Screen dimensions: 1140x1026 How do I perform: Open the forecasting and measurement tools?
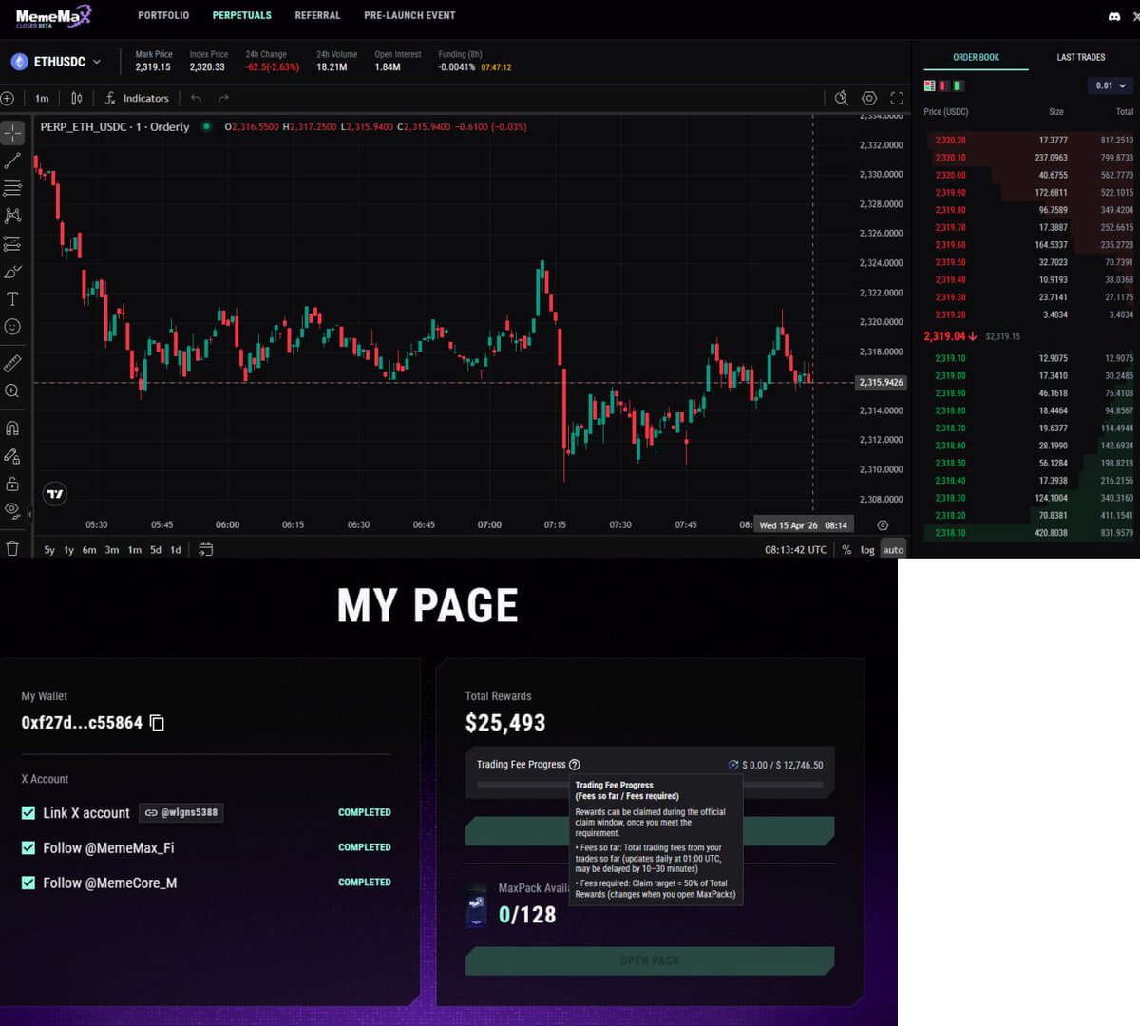coord(12,244)
